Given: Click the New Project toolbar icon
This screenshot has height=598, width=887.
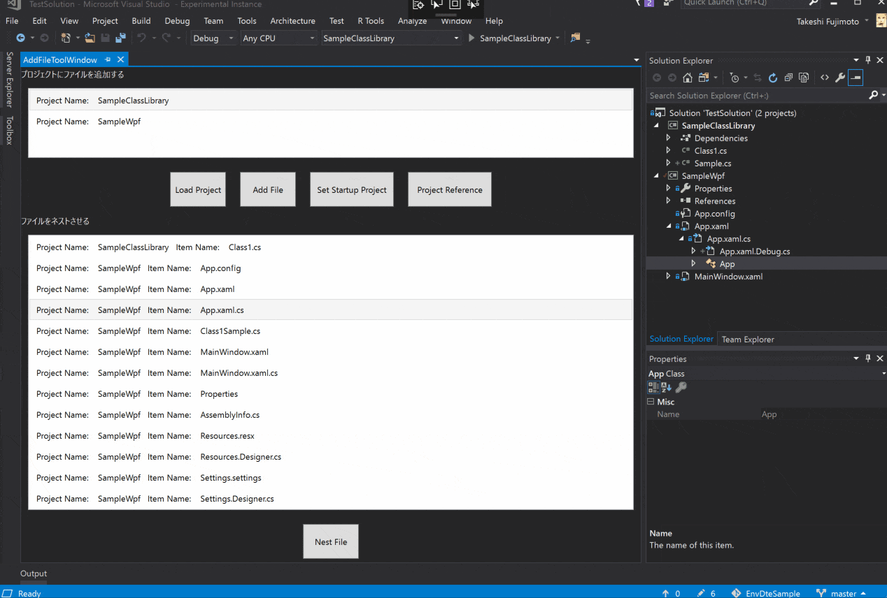Looking at the screenshot, I should [66, 38].
